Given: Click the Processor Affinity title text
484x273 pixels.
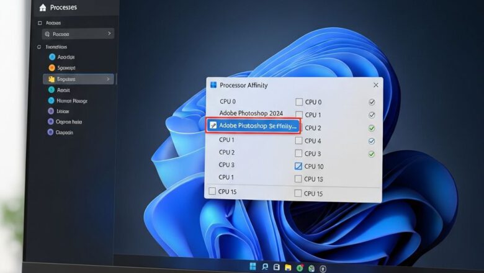Looking at the screenshot, I should 243,86.
